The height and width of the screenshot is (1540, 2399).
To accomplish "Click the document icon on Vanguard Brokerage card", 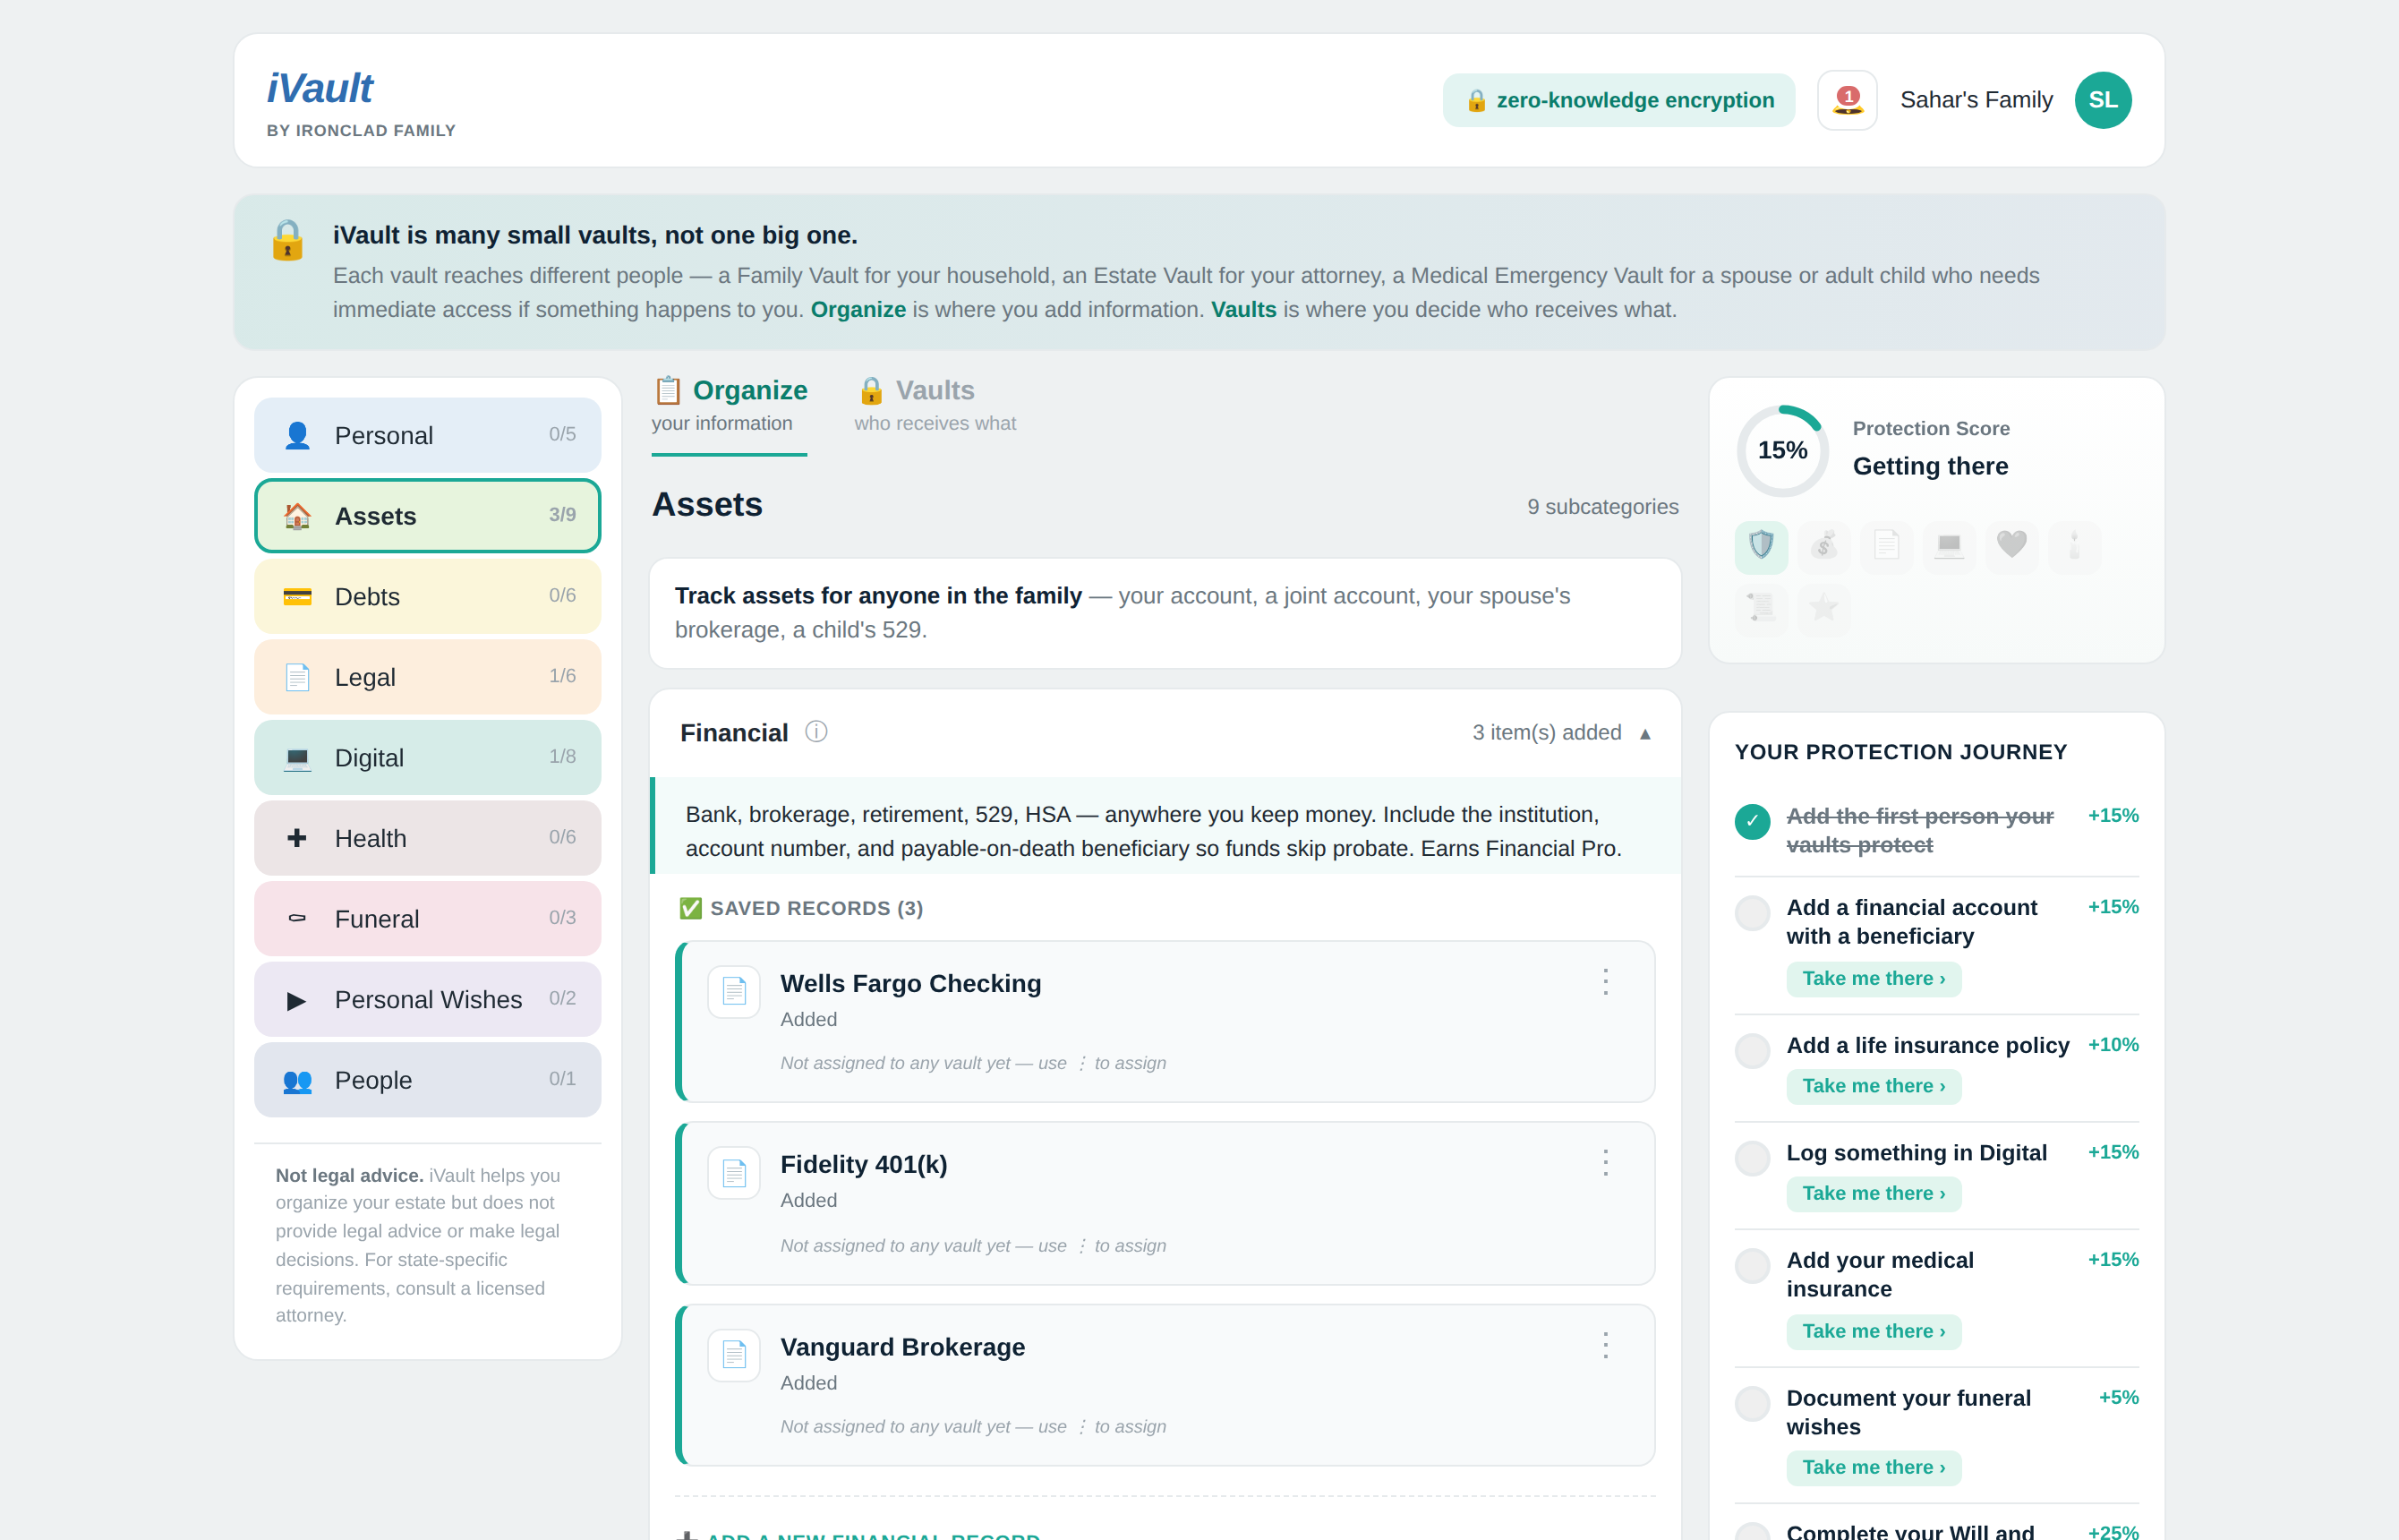I will click(734, 1355).
